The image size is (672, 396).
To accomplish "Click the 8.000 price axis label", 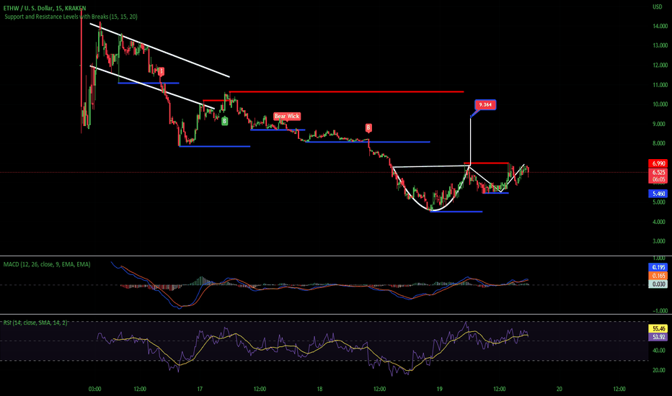I will (660, 143).
